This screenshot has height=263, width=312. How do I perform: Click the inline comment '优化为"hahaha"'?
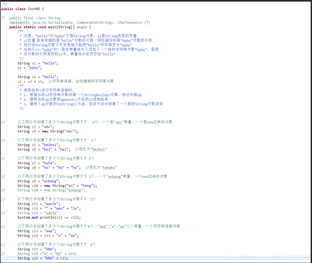click(x=101, y=167)
